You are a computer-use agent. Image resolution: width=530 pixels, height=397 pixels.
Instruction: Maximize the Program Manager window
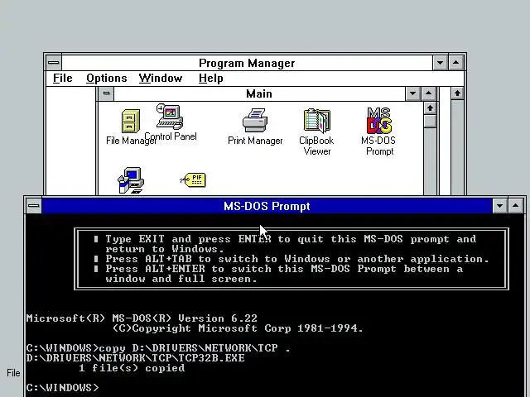(455, 63)
